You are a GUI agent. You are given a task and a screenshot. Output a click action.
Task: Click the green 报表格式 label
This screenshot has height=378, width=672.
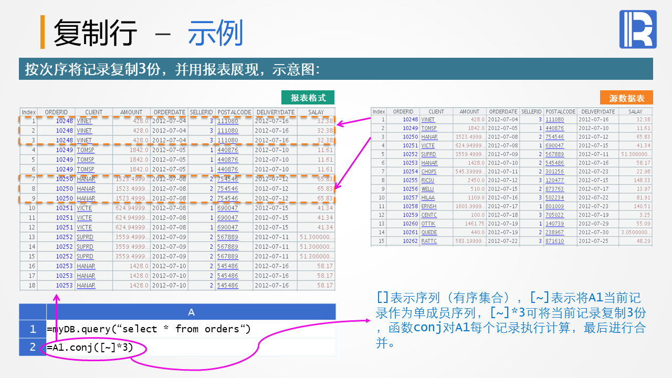(308, 98)
